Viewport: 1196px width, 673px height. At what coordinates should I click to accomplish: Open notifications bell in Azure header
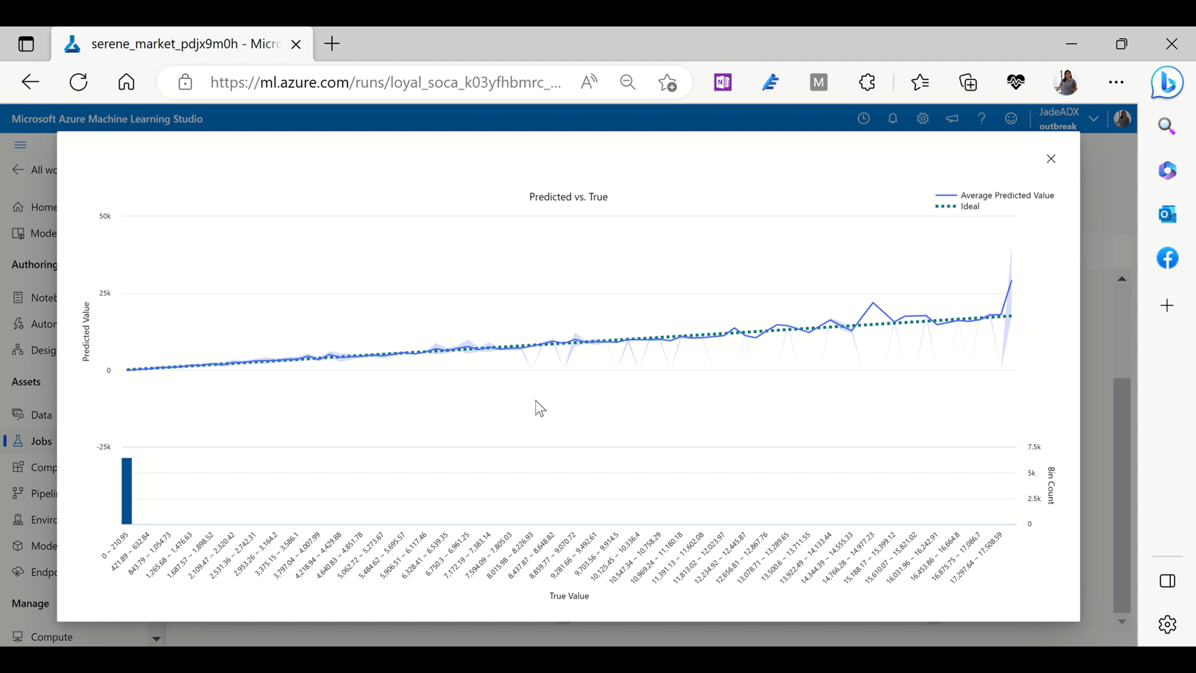[x=892, y=118]
